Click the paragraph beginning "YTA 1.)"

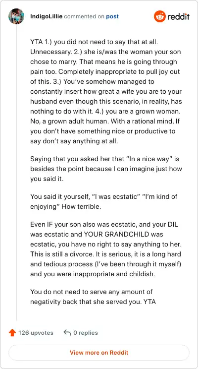pyautogui.click(x=106, y=92)
